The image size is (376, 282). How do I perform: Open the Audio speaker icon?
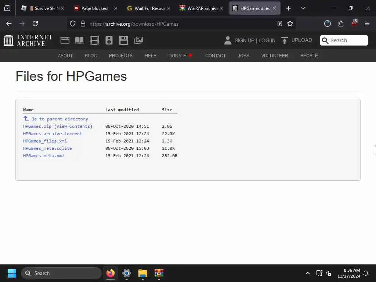[x=109, y=40]
